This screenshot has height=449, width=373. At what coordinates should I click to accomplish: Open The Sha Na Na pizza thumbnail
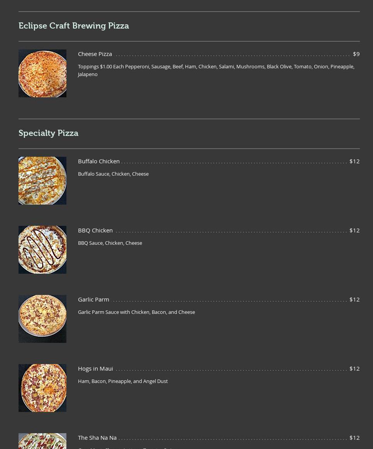coord(42,441)
